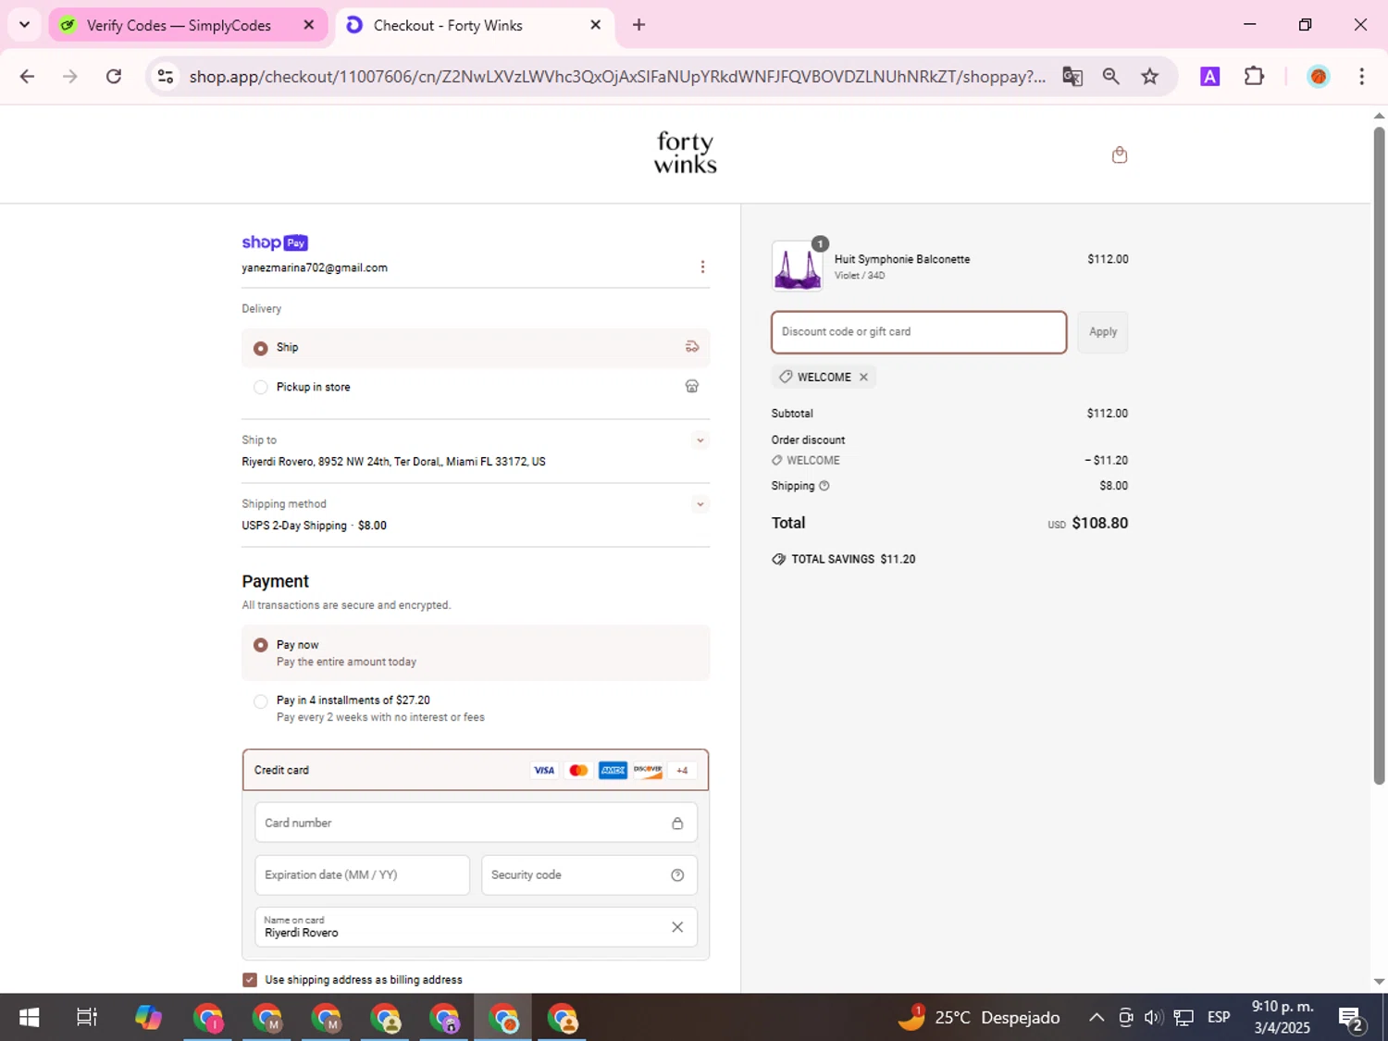1388x1041 pixels.
Task: Click the lock icon in Card number field
Action: tap(677, 824)
